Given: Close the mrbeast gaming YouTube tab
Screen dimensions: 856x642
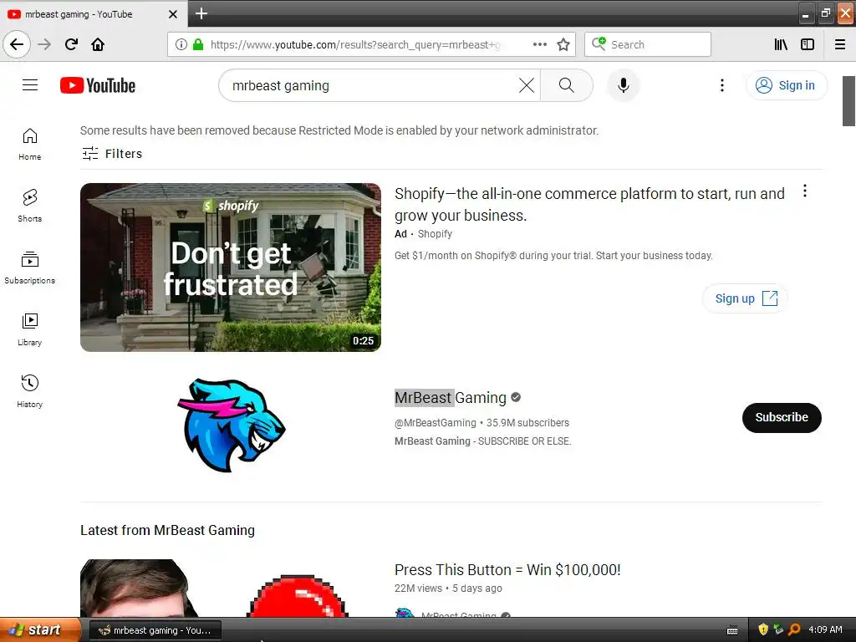Looking at the screenshot, I should [x=173, y=14].
